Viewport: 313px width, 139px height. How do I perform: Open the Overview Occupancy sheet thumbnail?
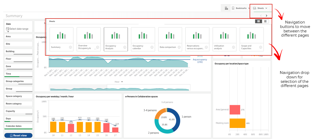coord(89,39)
